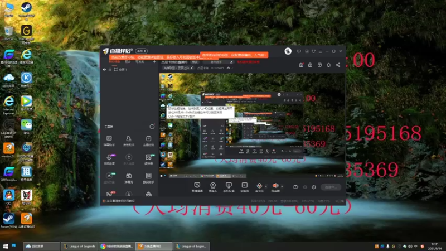The height and width of the screenshot is (251, 446).
Task: Open user avatar profile
Action: click(288, 51)
